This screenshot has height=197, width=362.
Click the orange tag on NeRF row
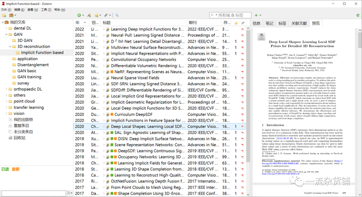[x=112, y=72]
